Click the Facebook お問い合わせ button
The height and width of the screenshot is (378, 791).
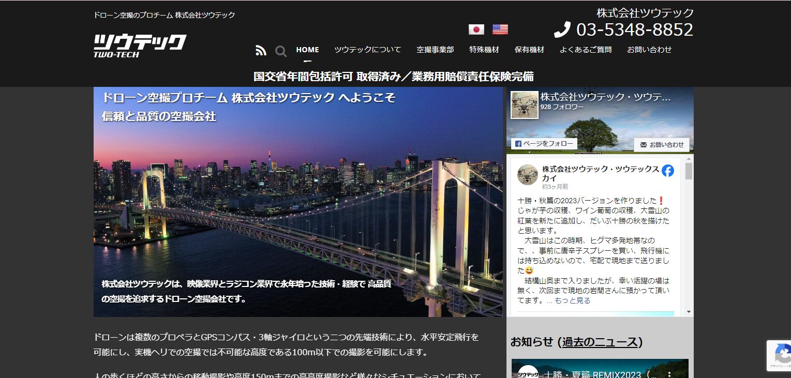pyautogui.click(x=662, y=145)
